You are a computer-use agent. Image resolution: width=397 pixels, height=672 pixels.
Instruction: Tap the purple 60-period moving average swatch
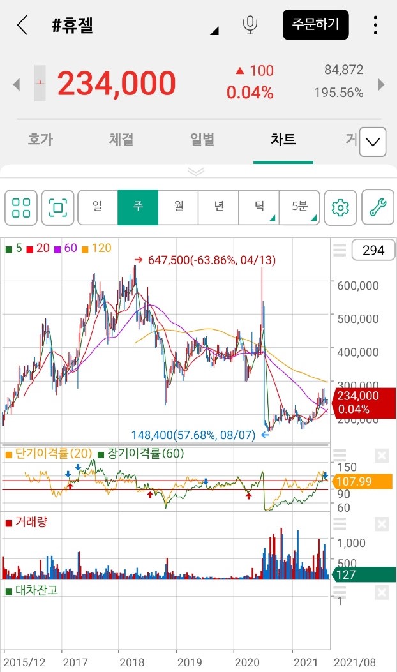point(57,250)
